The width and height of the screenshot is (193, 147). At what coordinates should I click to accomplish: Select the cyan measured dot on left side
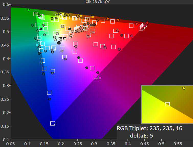(37, 45)
